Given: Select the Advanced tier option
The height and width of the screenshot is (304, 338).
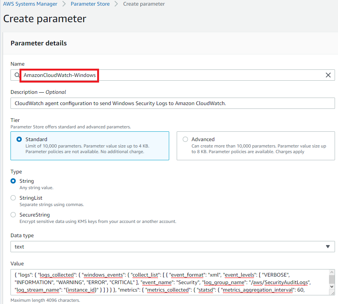Looking at the screenshot, I should [x=185, y=139].
